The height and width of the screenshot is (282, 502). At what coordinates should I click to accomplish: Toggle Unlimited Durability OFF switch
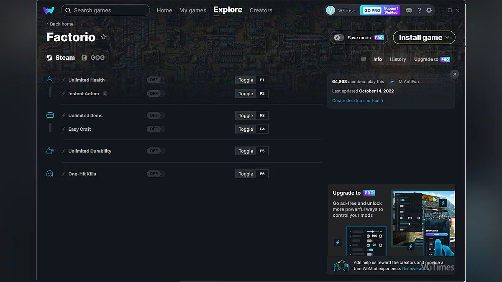(x=156, y=151)
